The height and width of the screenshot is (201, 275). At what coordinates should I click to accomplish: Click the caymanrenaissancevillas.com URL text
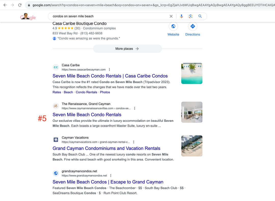[x=96, y=108]
